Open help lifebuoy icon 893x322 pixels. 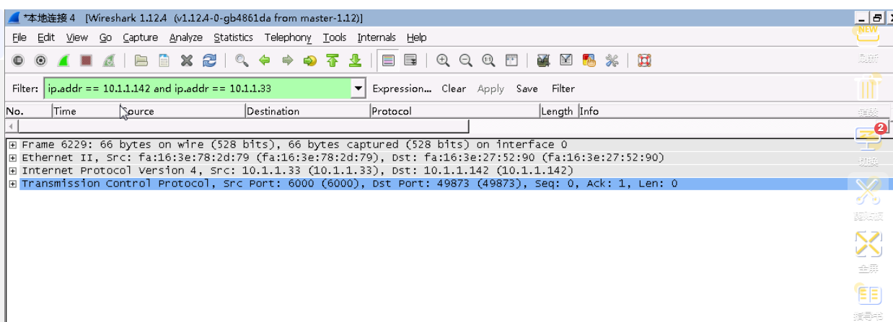click(x=645, y=61)
